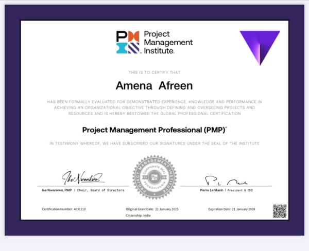Click the PM emblem in the seal center
This screenshot has height=251, width=309.
(x=154, y=176)
